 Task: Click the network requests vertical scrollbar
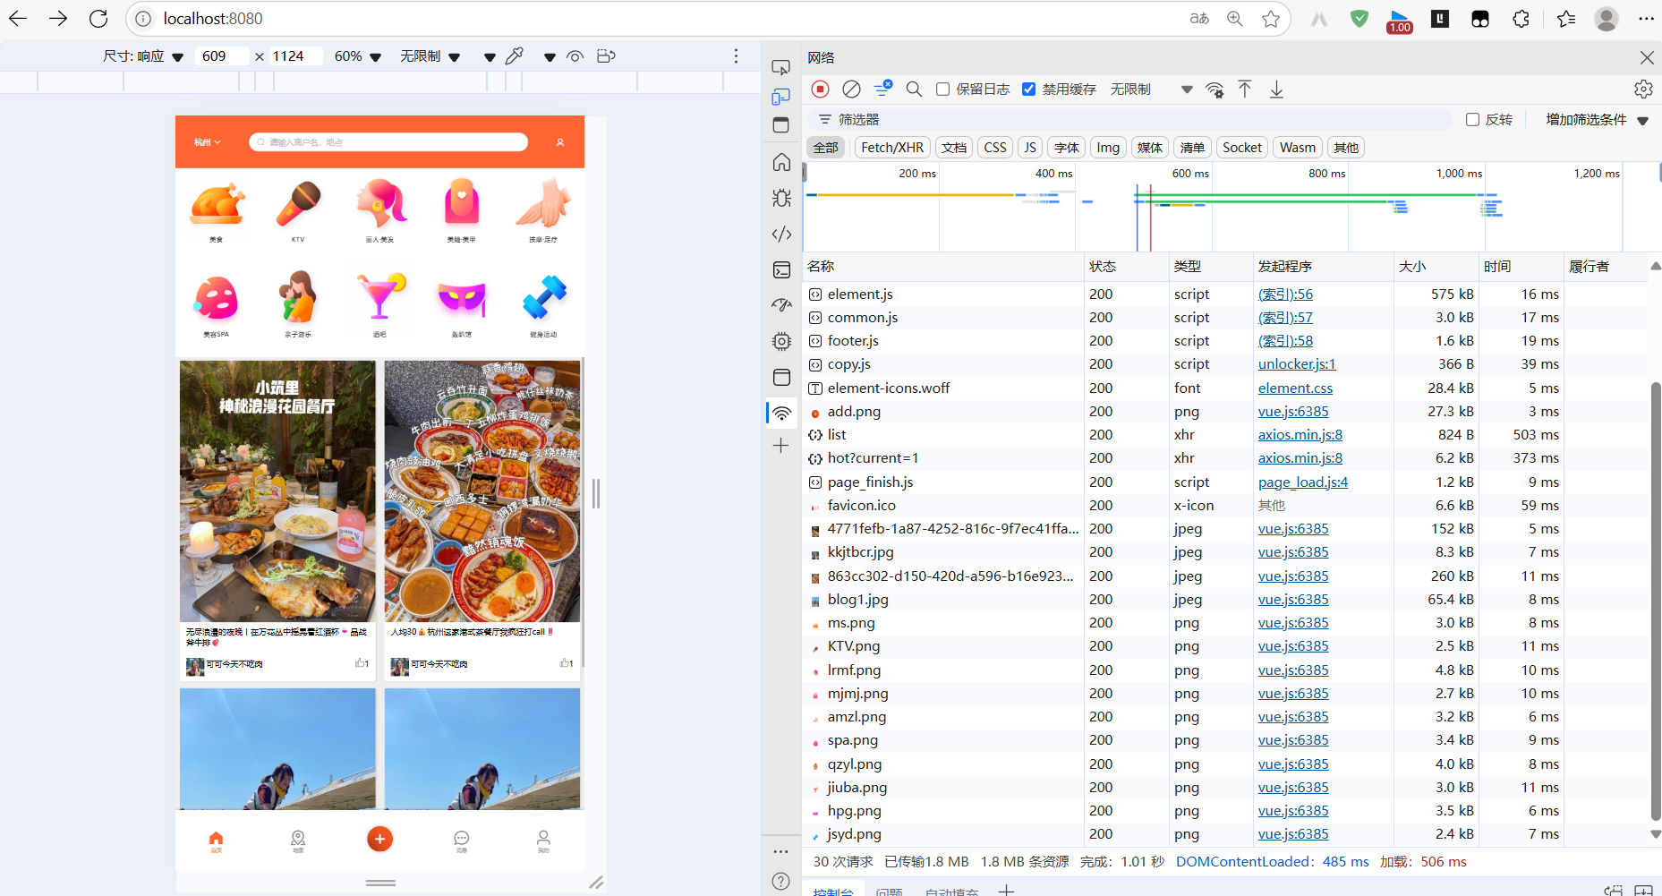(1655, 600)
